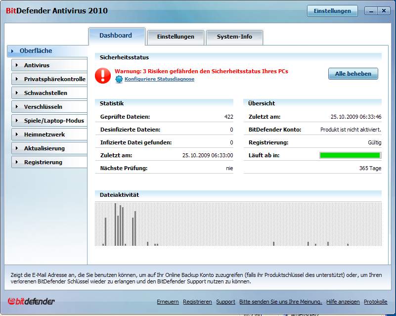Click the Registrierung value Gültig
Screen dimensions: 396x316
point(375,142)
